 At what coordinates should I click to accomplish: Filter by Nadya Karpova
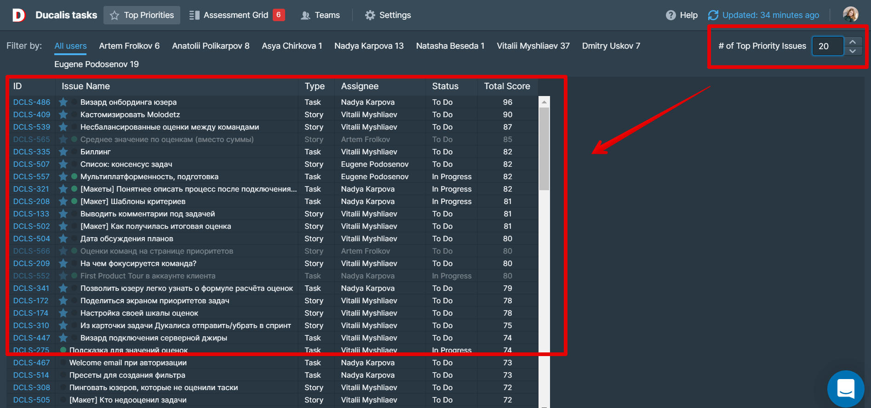(x=369, y=46)
